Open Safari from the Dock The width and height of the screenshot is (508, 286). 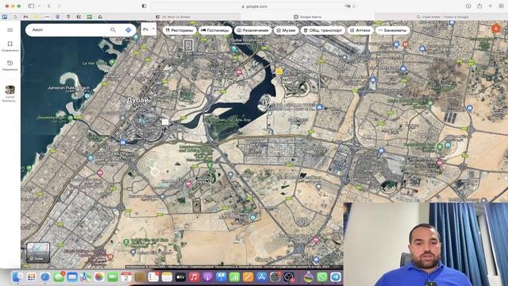45,277
